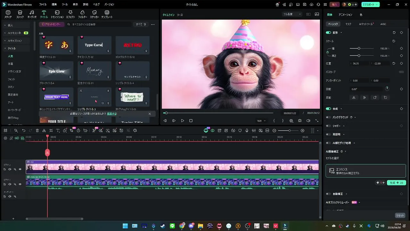Hide the ビデオ 1 track with eye icon

point(20,184)
